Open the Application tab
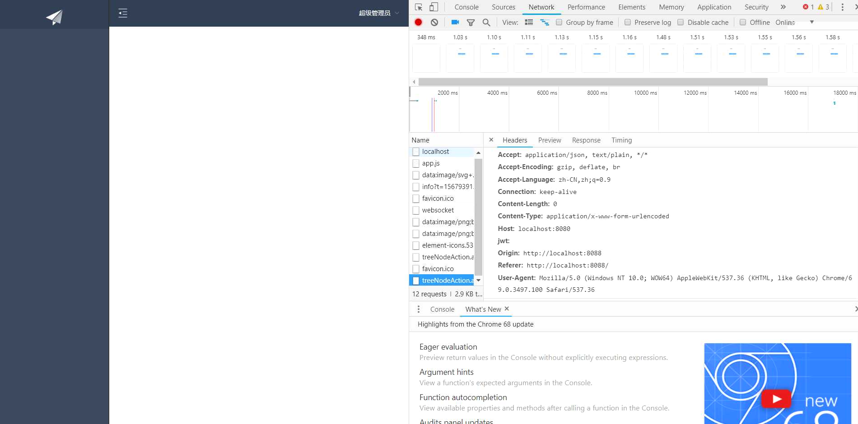 714,7
